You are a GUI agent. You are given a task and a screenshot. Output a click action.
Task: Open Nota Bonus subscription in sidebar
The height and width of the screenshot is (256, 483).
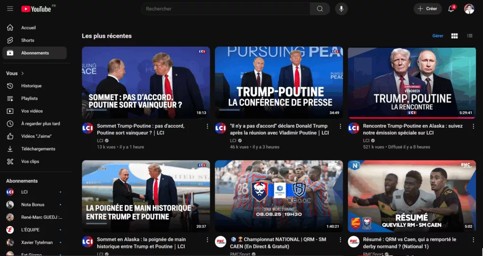[34, 205]
